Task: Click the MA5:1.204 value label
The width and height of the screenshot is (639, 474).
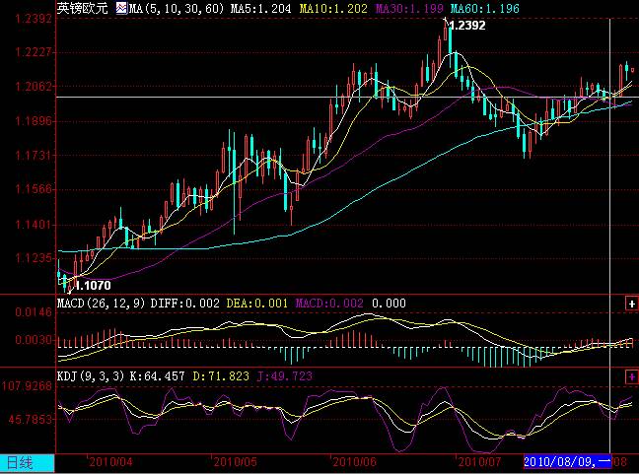Action: (260, 9)
